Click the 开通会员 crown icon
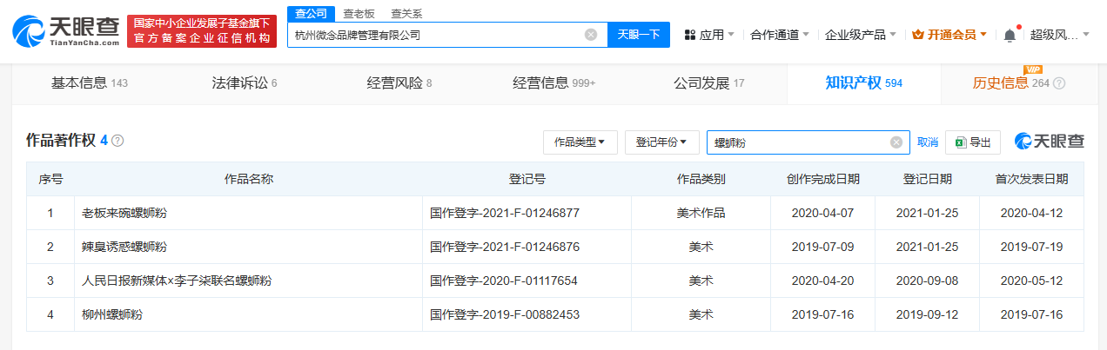The height and width of the screenshot is (350, 1107). [x=917, y=35]
